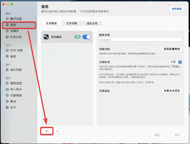Image resolution: width=190 pixels, height=144 pixels.
Task: Open 收藏夹 star icon in sidebar
Action: pyautogui.click(x=7, y=31)
